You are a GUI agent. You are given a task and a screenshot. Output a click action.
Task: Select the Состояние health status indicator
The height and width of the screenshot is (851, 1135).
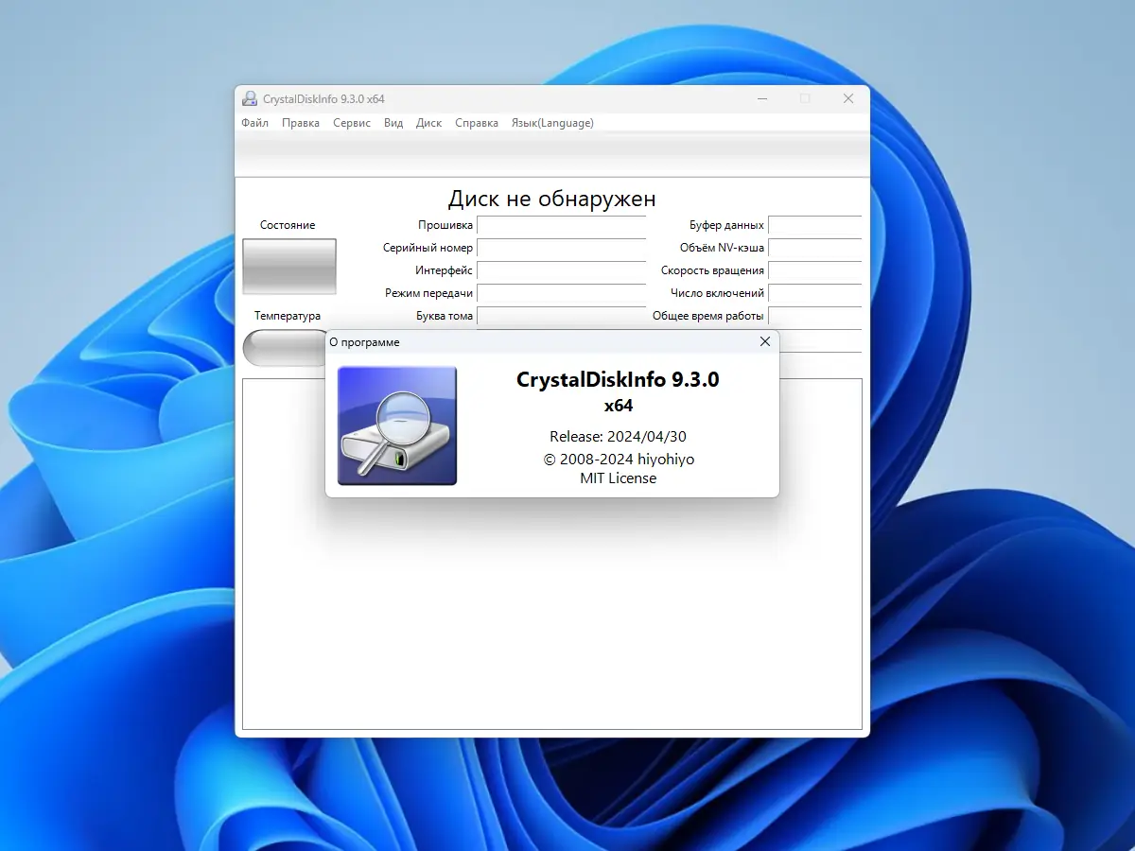(288, 267)
